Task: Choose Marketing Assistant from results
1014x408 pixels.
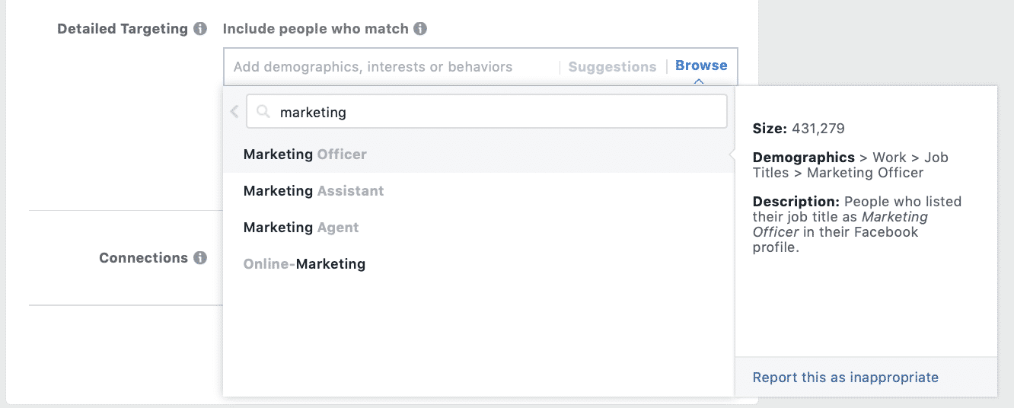Action: point(479,191)
